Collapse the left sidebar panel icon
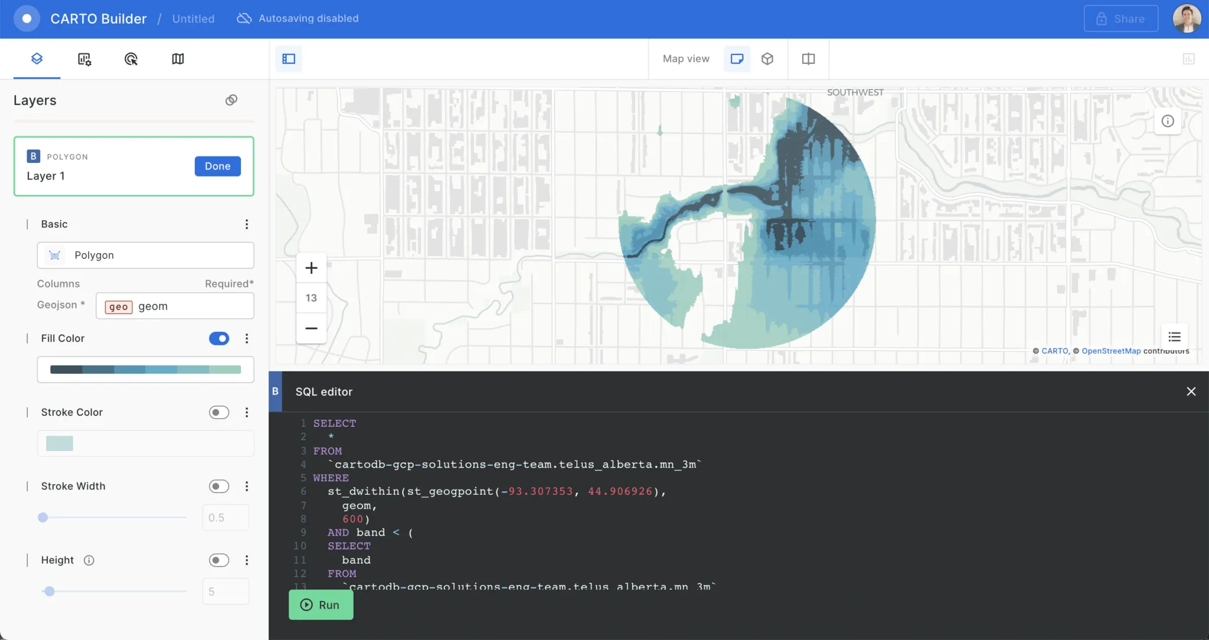Image resolution: width=1209 pixels, height=640 pixels. pos(288,58)
